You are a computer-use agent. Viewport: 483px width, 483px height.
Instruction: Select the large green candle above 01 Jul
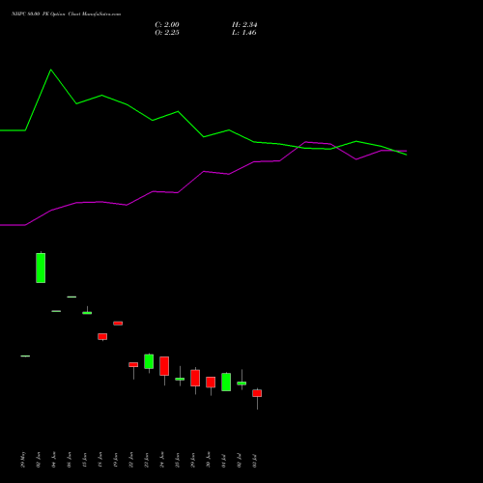226,382
